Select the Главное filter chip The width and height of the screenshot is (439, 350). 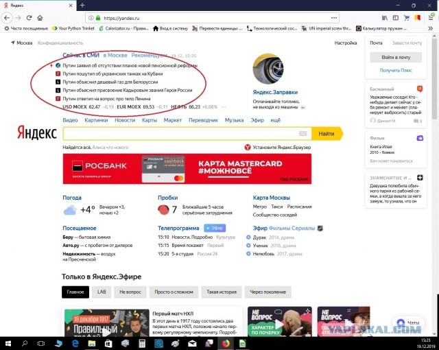tap(75, 292)
